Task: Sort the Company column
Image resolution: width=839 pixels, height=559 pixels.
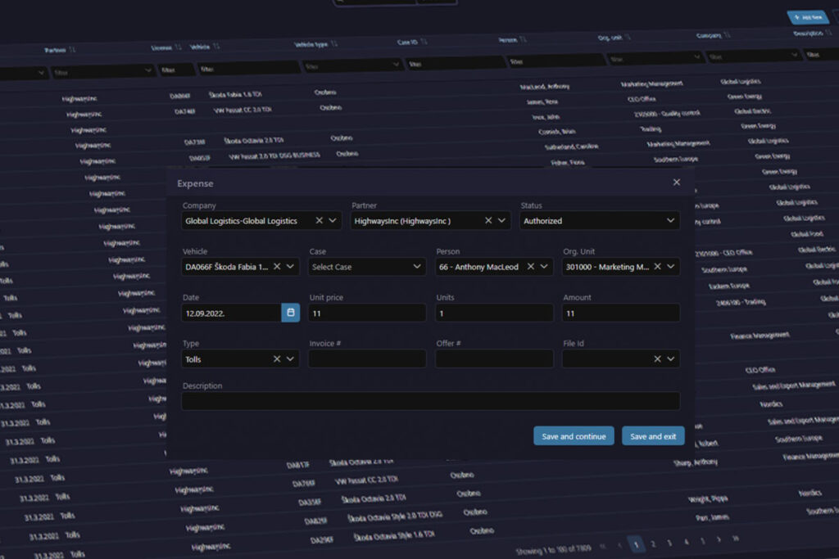Action: (729, 35)
